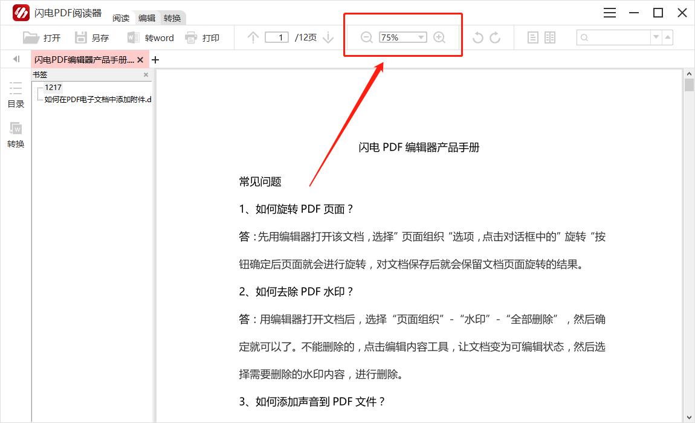Go to next page arrow
The width and height of the screenshot is (695, 423).
pos(328,37)
